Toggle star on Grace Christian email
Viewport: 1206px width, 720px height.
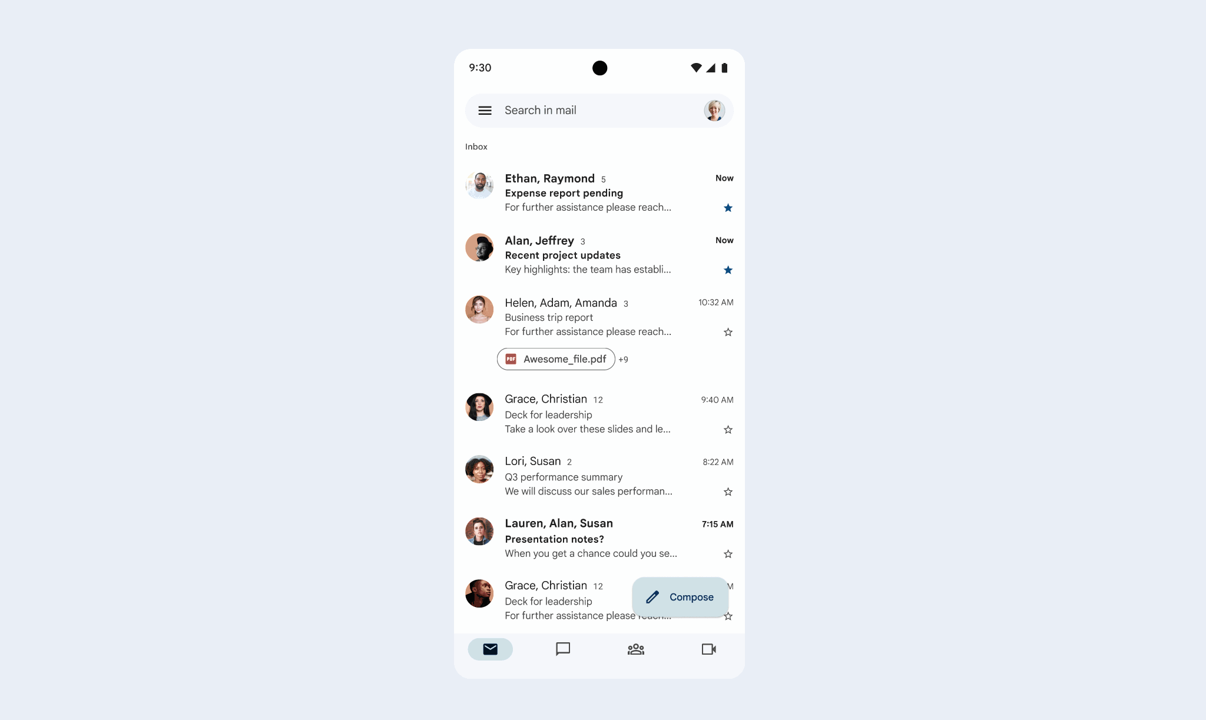(x=727, y=429)
